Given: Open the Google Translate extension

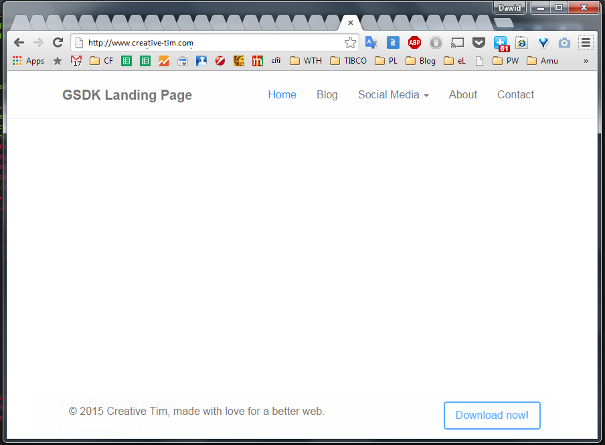Looking at the screenshot, I should pyautogui.click(x=371, y=43).
